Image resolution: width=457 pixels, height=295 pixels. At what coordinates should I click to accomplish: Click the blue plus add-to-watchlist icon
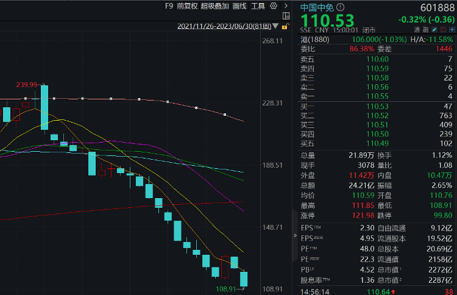pos(452,29)
